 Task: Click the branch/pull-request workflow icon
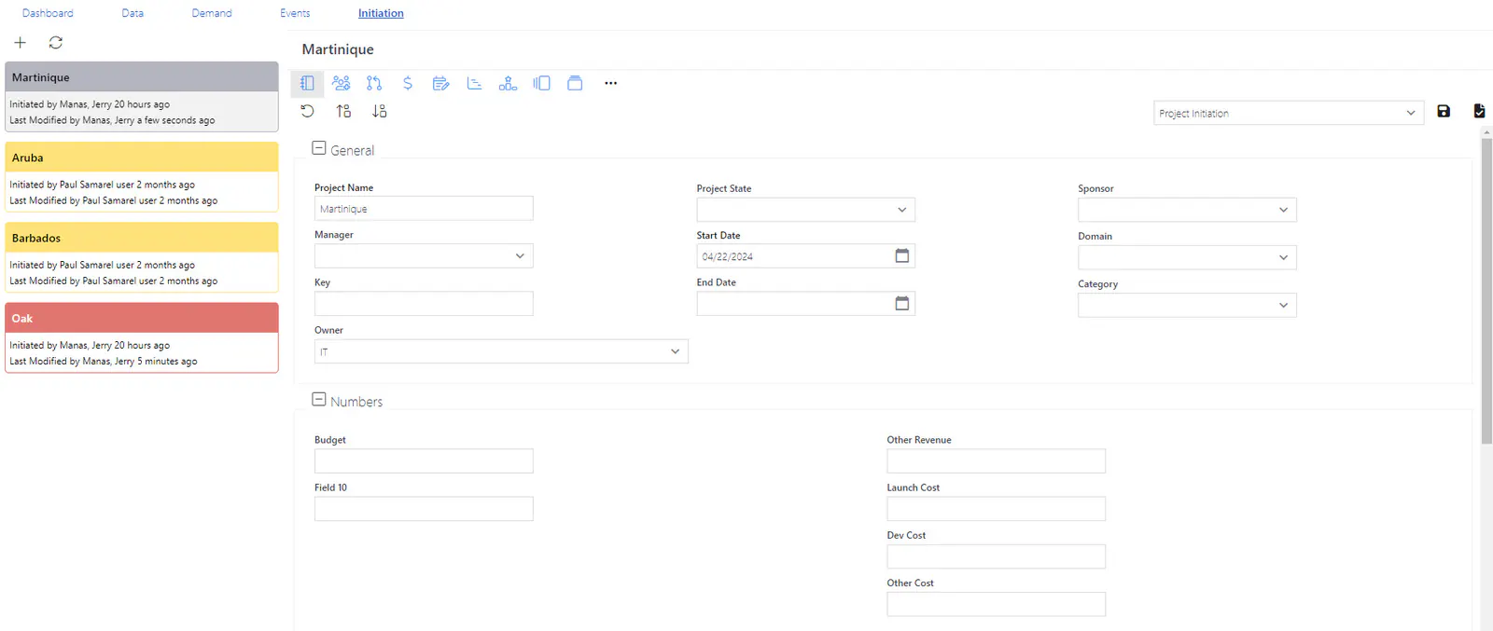point(374,83)
